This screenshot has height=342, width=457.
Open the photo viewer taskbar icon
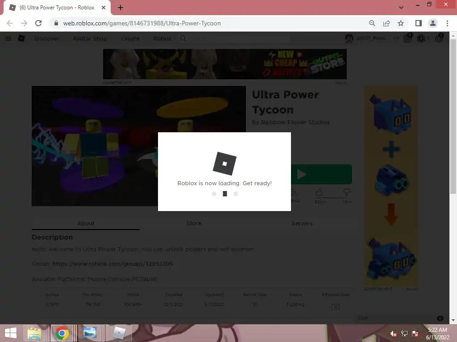point(89,333)
